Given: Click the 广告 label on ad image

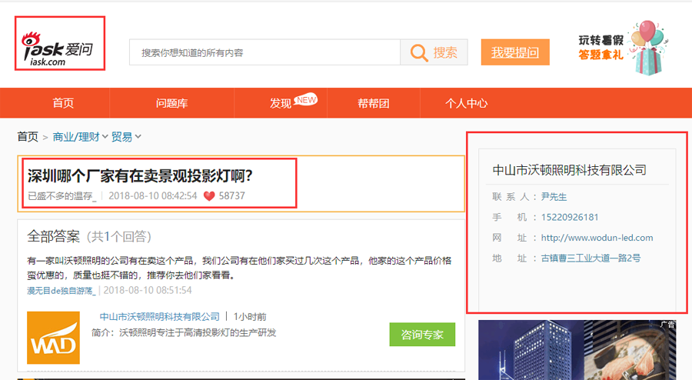Looking at the screenshot, I should point(667,325).
